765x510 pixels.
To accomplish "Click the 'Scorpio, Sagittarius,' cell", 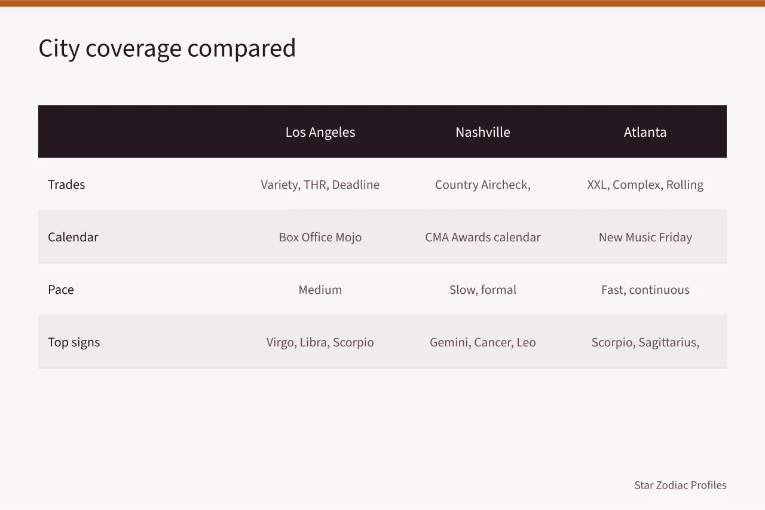I will click(645, 342).
